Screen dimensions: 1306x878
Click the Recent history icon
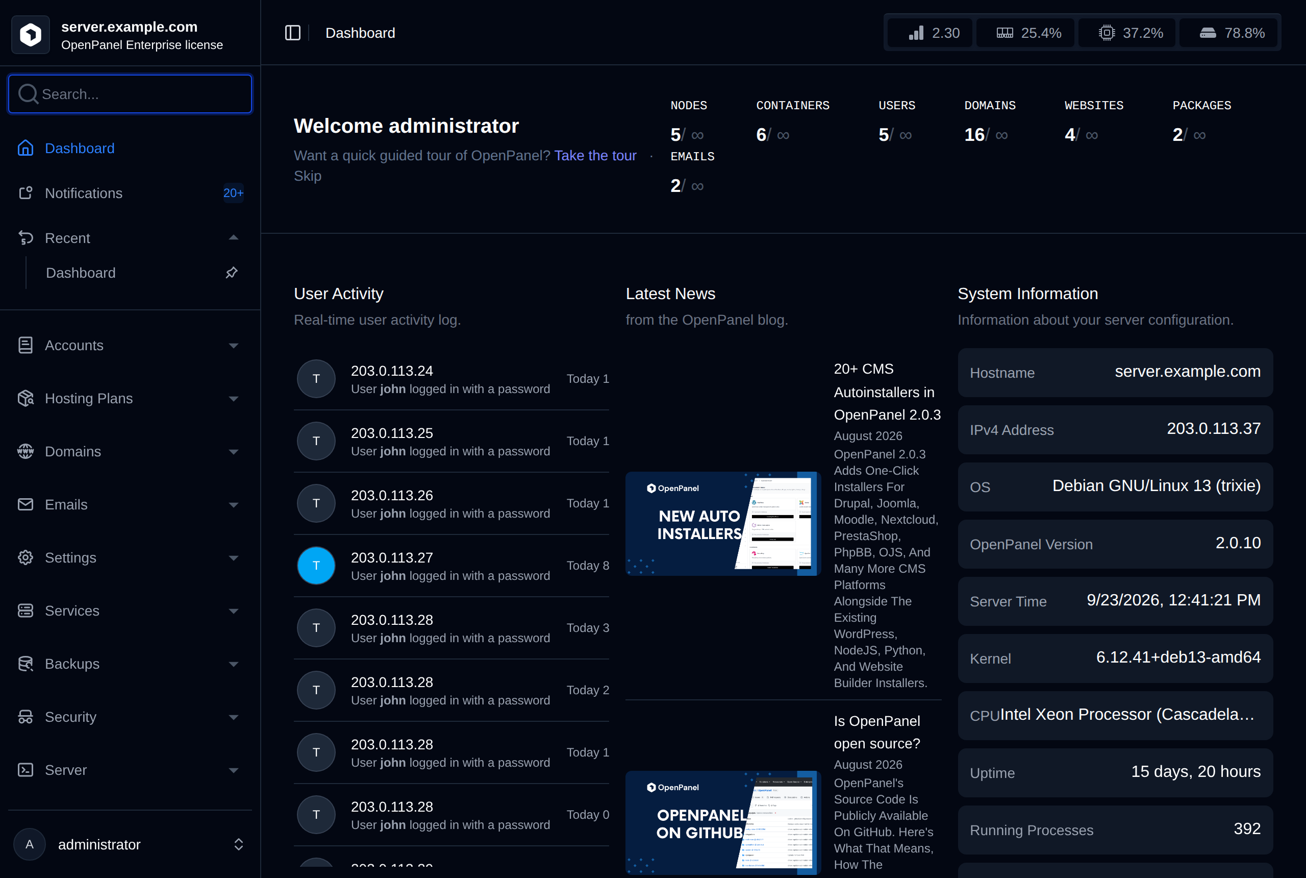25,238
